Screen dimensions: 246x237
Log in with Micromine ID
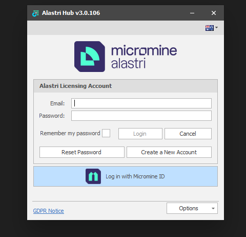click(x=126, y=176)
